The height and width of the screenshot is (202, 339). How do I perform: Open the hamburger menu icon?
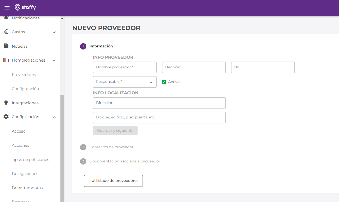7,8
